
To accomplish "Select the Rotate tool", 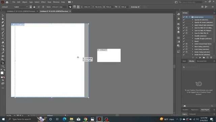I will coord(3,39).
